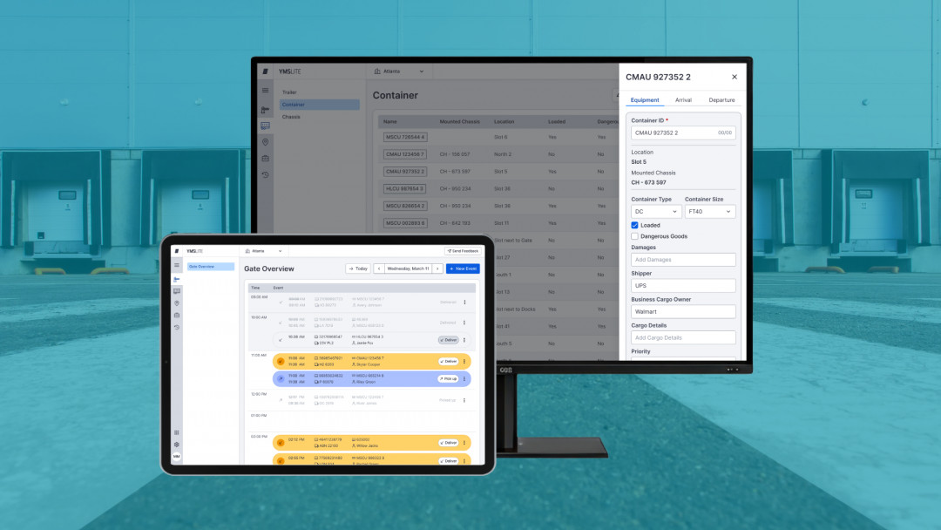Go to previous day arrow beside Wednesday, March 11
The height and width of the screenshot is (530, 941).
379,268
